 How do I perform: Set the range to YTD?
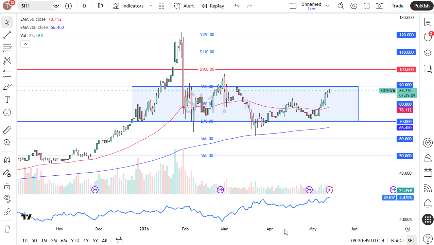[x=75, y=241]
